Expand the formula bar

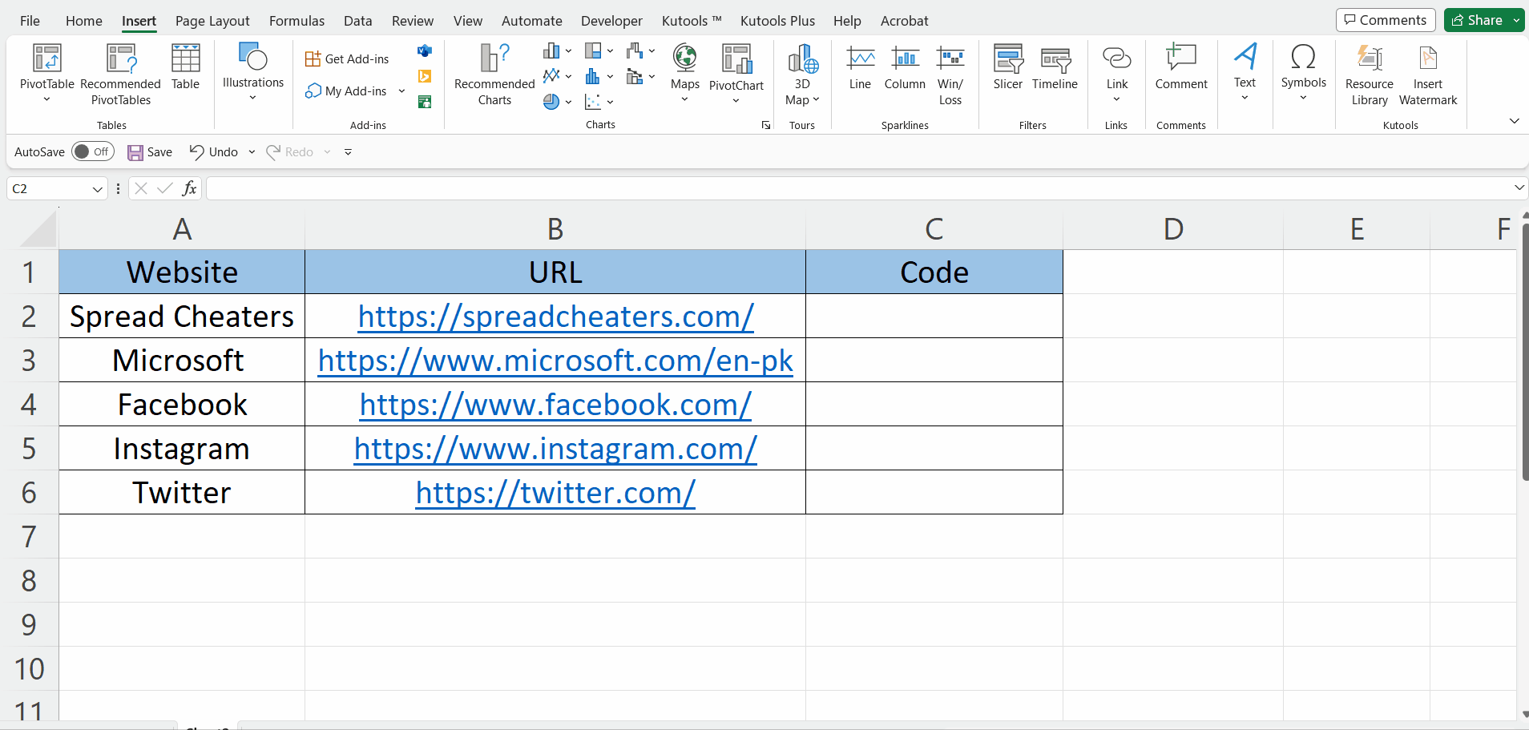pyautogui.click(x=1519, y=188)
